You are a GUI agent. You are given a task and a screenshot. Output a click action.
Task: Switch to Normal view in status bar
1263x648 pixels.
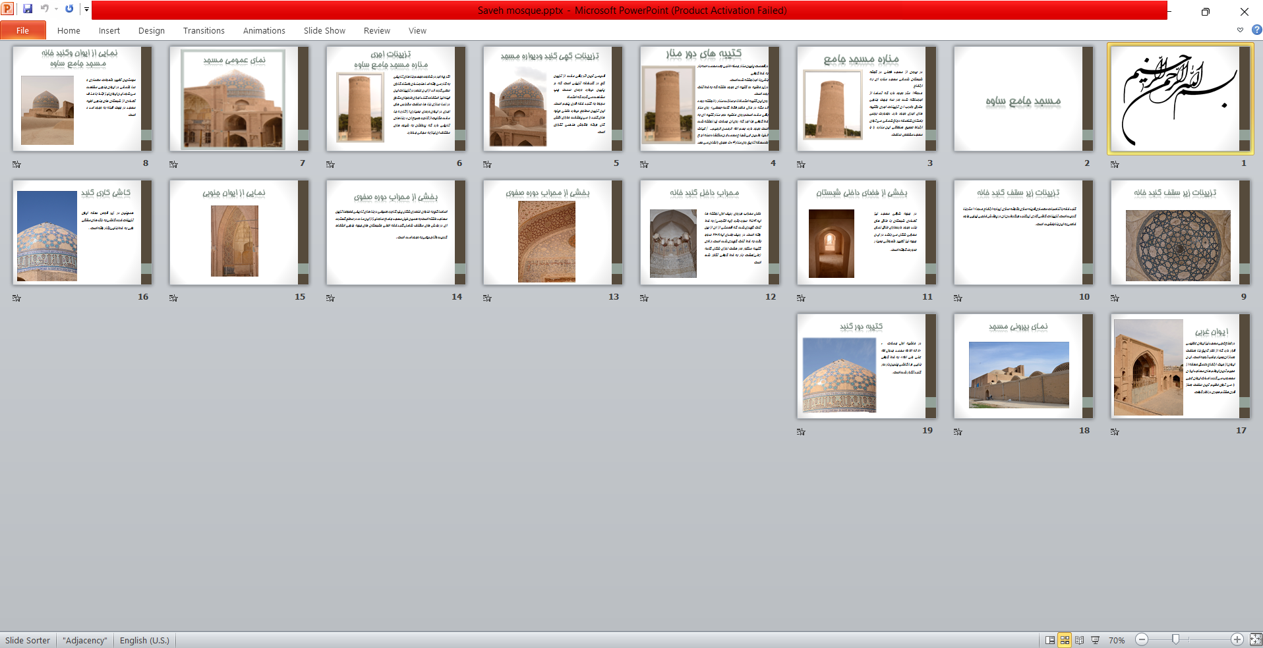click(1050, 640)
